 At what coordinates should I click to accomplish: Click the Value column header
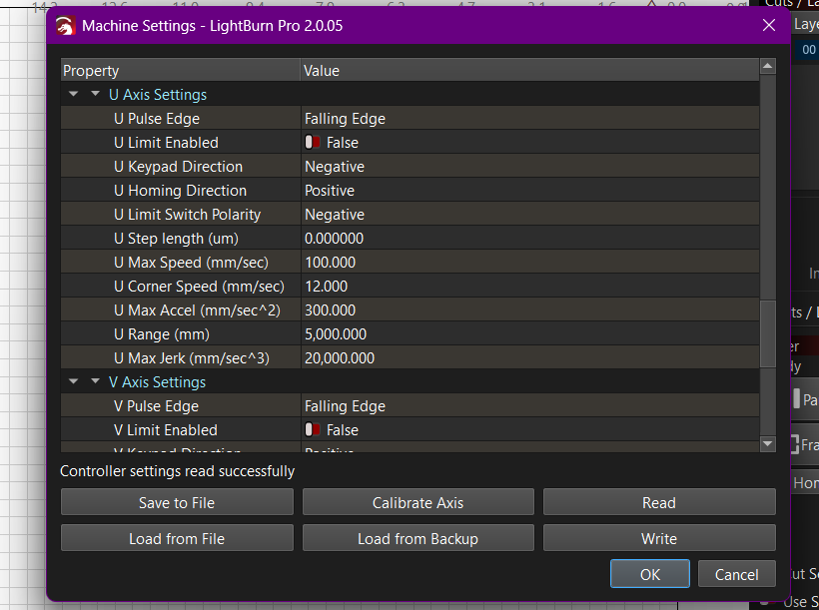pyautogui.click(x=529, y=71)
